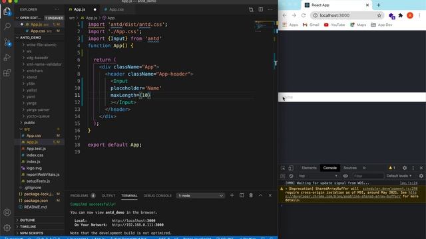Open Run and Debug view
This screenshot has width=426, height=239.
coord(7,58)
